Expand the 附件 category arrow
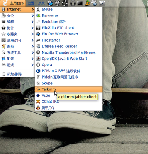 pyautogui.click(x=32, y=28)
